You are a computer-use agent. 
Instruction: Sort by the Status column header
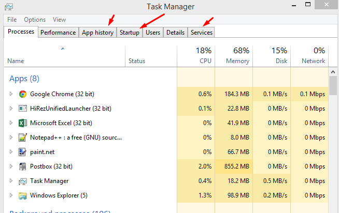(x=151, y=56)
